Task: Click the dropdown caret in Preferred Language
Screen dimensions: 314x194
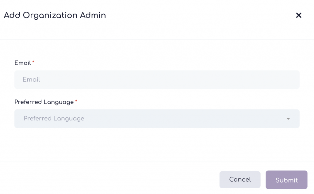Action: 288,119
